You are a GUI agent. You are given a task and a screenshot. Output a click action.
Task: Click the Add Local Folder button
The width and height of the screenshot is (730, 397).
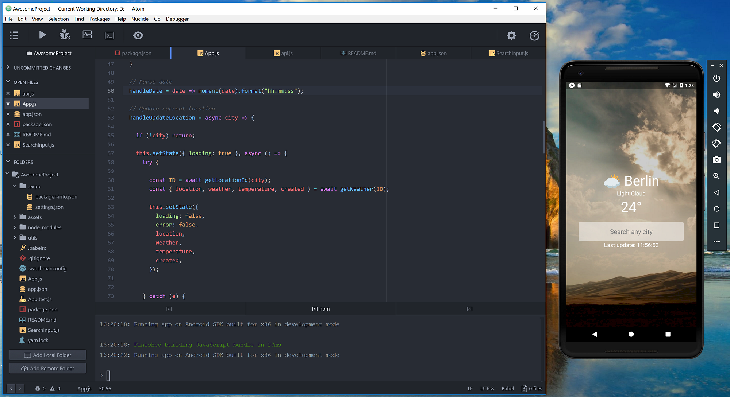47,355
